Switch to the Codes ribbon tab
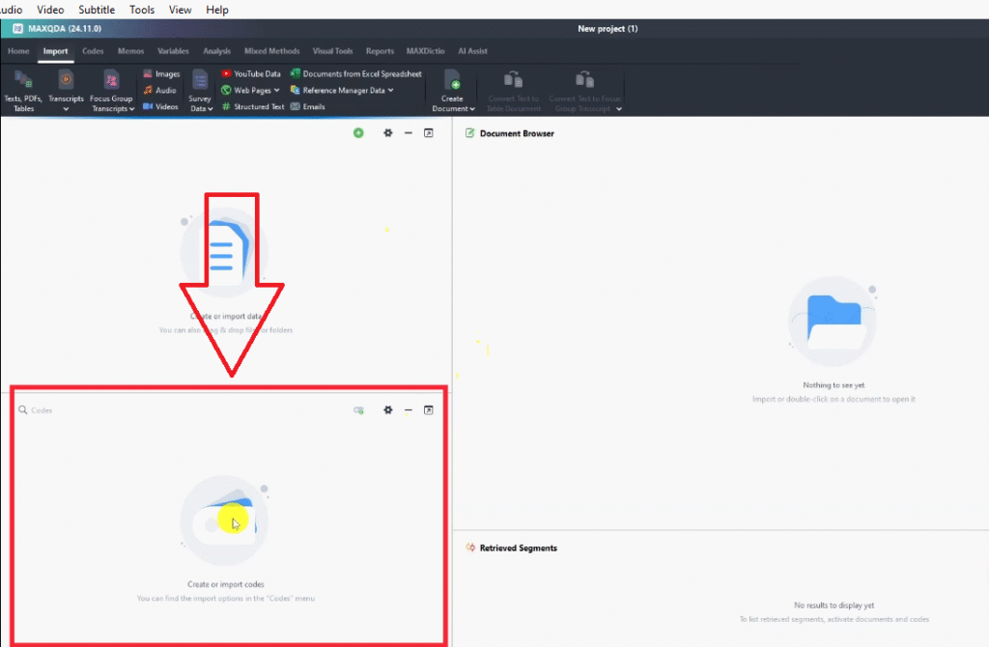989x647 pixels. point(93,51)
